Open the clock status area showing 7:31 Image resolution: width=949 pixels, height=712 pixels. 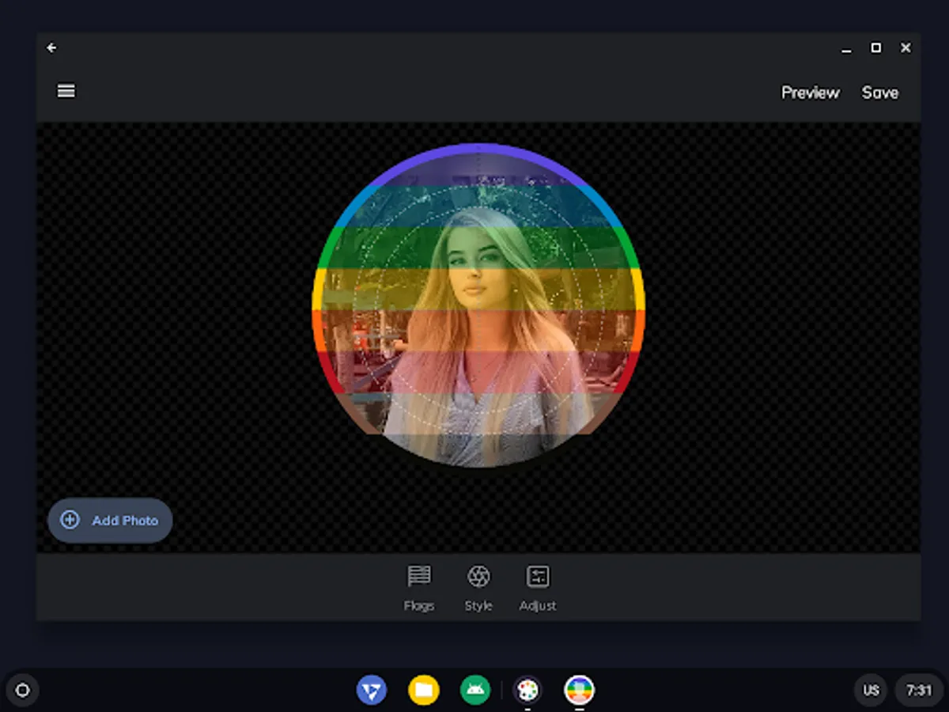(x=919, y=691)
